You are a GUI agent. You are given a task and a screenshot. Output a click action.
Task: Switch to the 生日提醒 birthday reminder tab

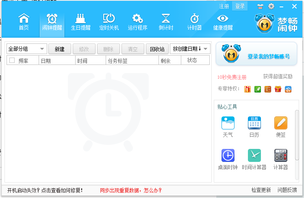coord(80,22)
